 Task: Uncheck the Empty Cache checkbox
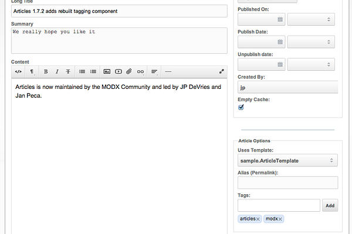(x=241, y=107)
